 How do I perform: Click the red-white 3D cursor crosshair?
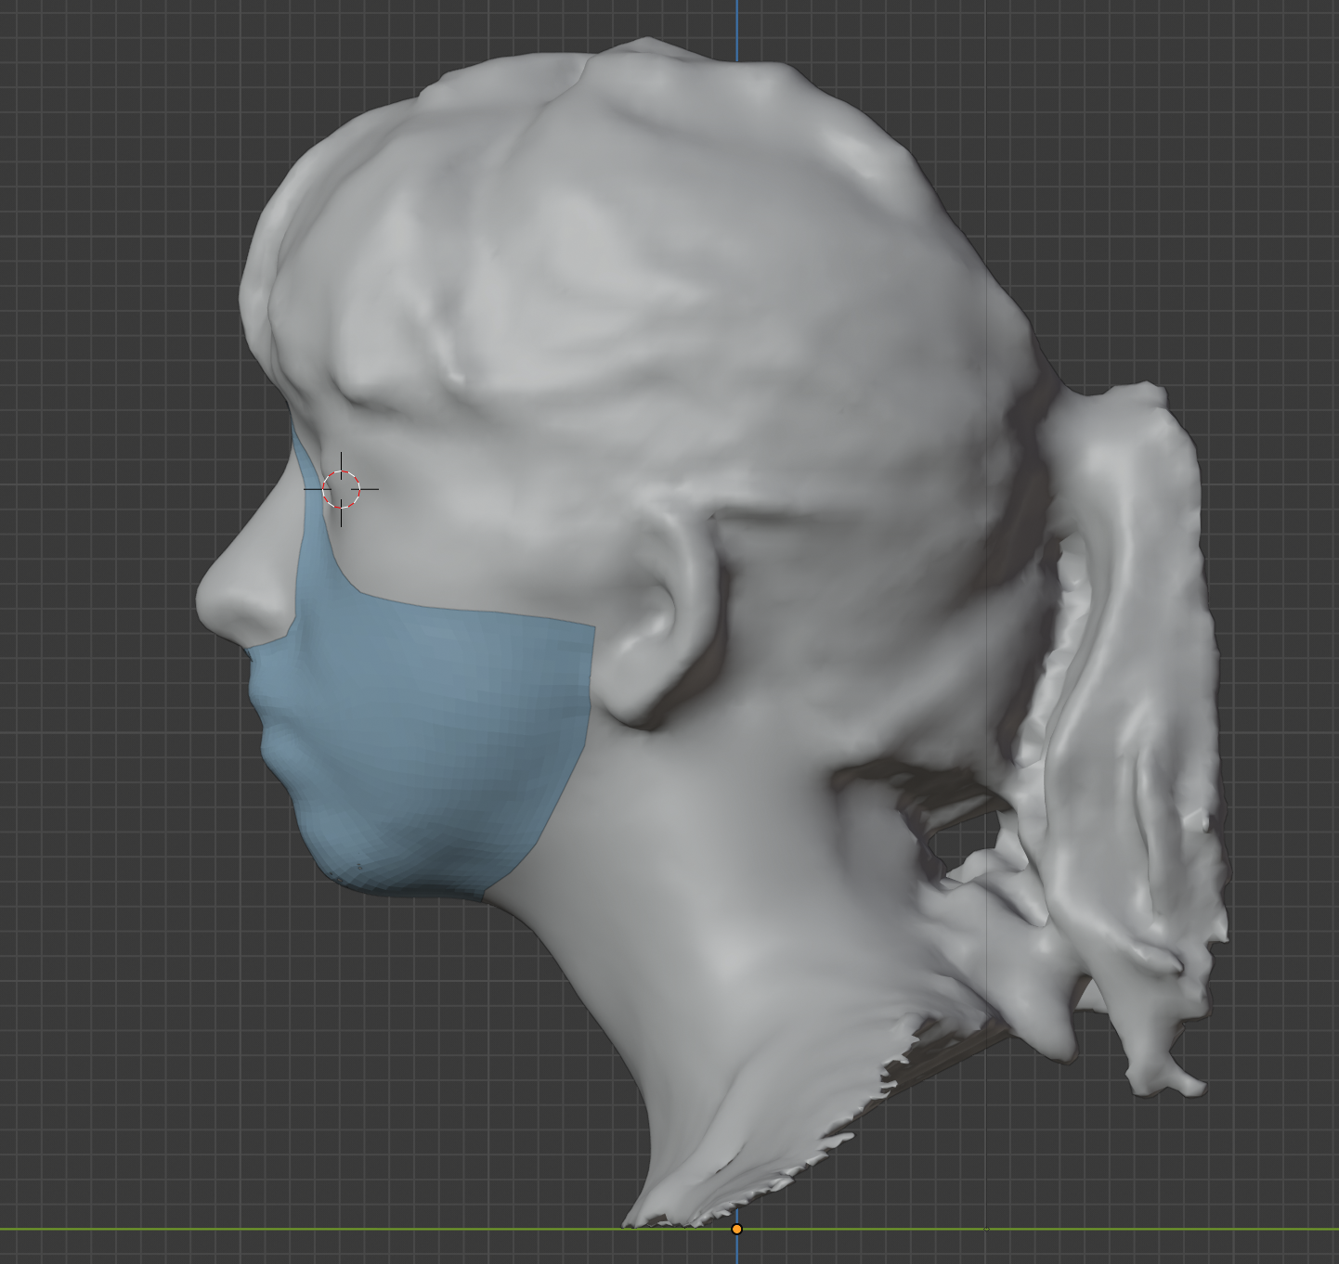341,489
